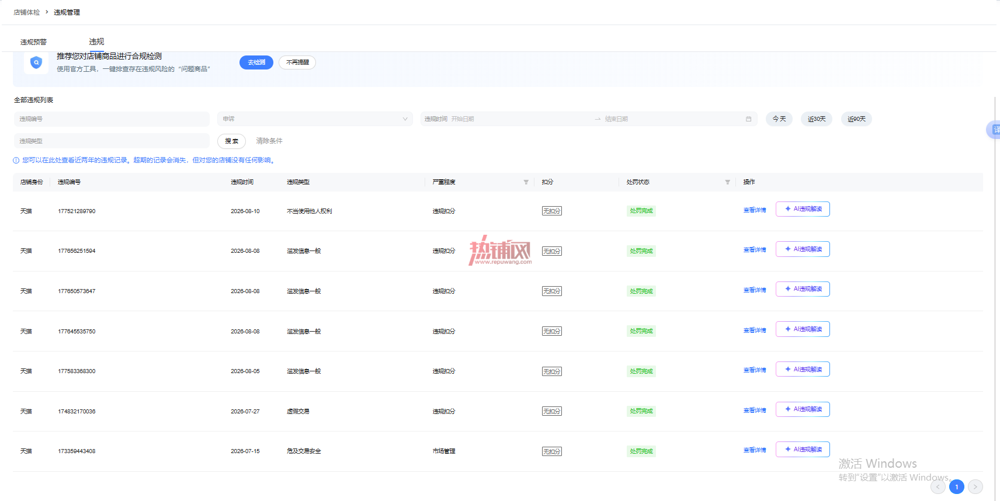1000x501 pixels.
Task: Click the date 2026-07-27
Action: click(x=245, y=412)
